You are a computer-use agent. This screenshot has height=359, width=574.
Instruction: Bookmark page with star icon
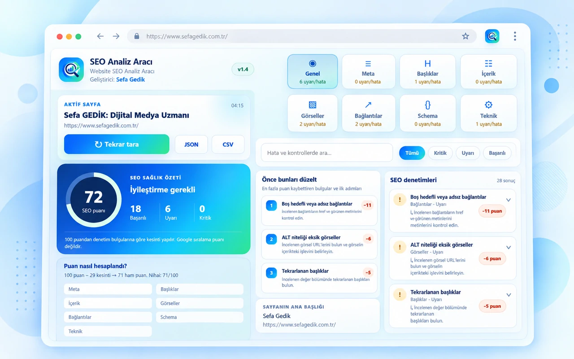(x=465, y=36)
